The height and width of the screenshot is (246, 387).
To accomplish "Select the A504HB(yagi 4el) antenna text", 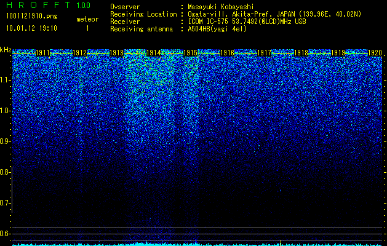I will [217, 29].
